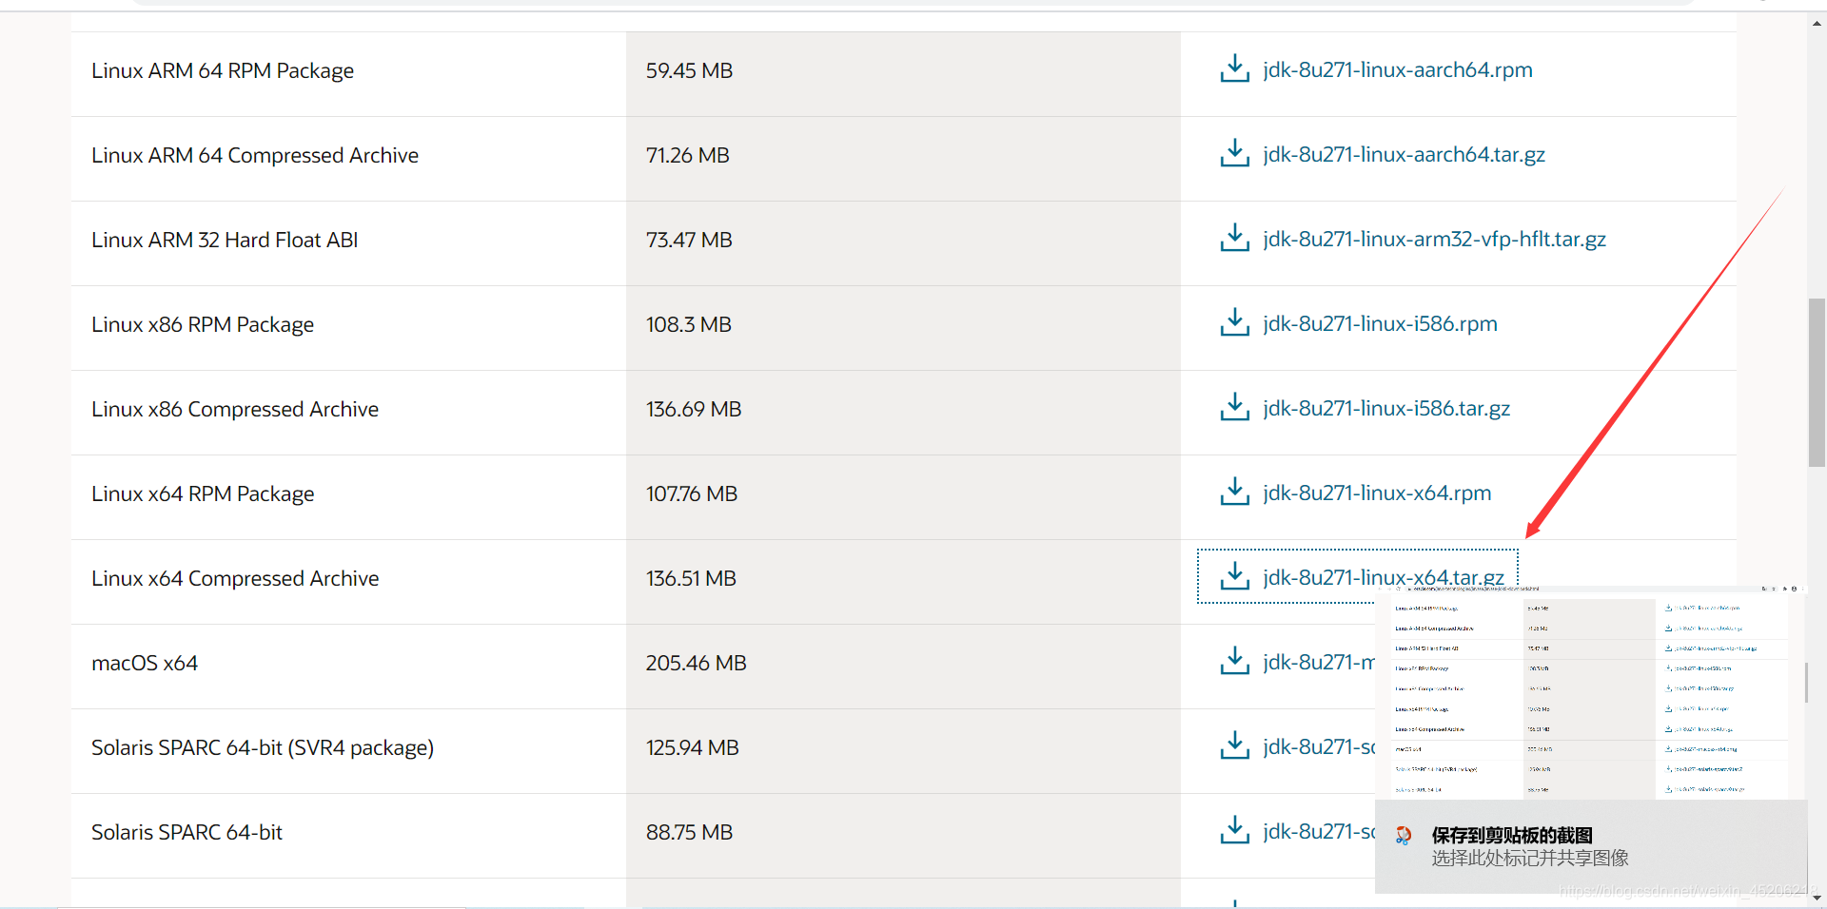Image resolution: width=1827 pixels, height=909 pixels.
Task: Click download icon for linux-x64.rpm
Action: [x=1234, y=492]
